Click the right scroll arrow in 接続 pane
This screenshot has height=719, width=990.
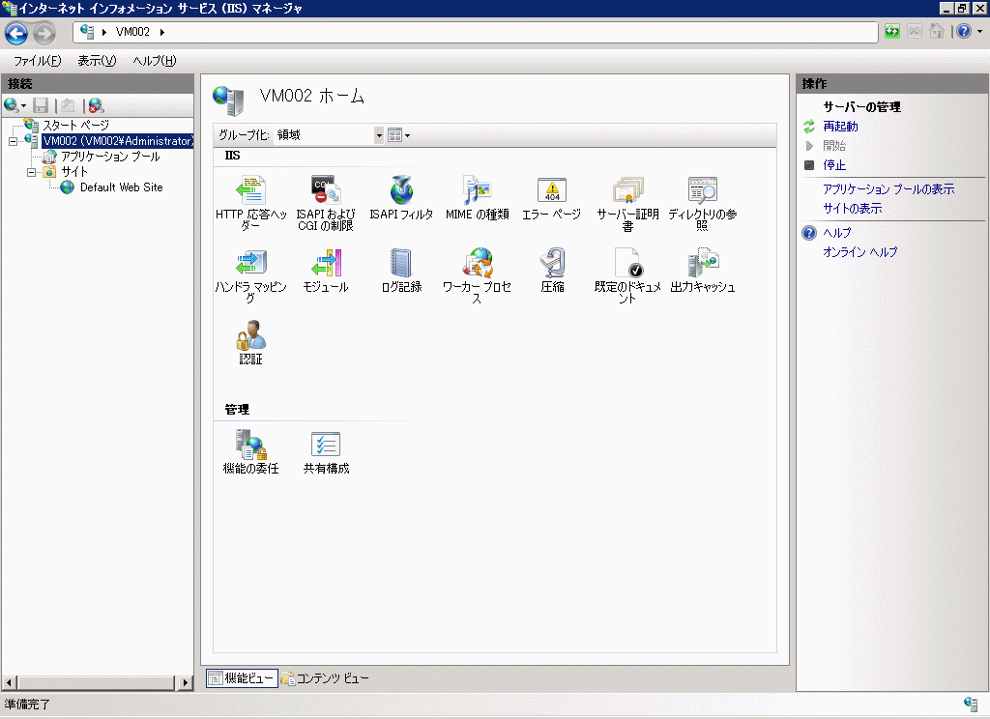pyautogui.click(x=185, y=682)
